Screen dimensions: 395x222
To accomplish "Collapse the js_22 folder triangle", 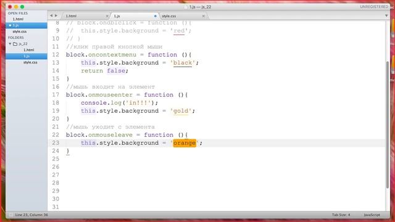I will pos(10,44).
